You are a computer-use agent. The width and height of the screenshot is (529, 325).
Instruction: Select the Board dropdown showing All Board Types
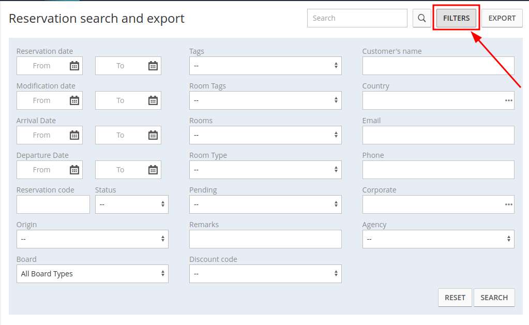pyautogui.click(x=92, y=274)
